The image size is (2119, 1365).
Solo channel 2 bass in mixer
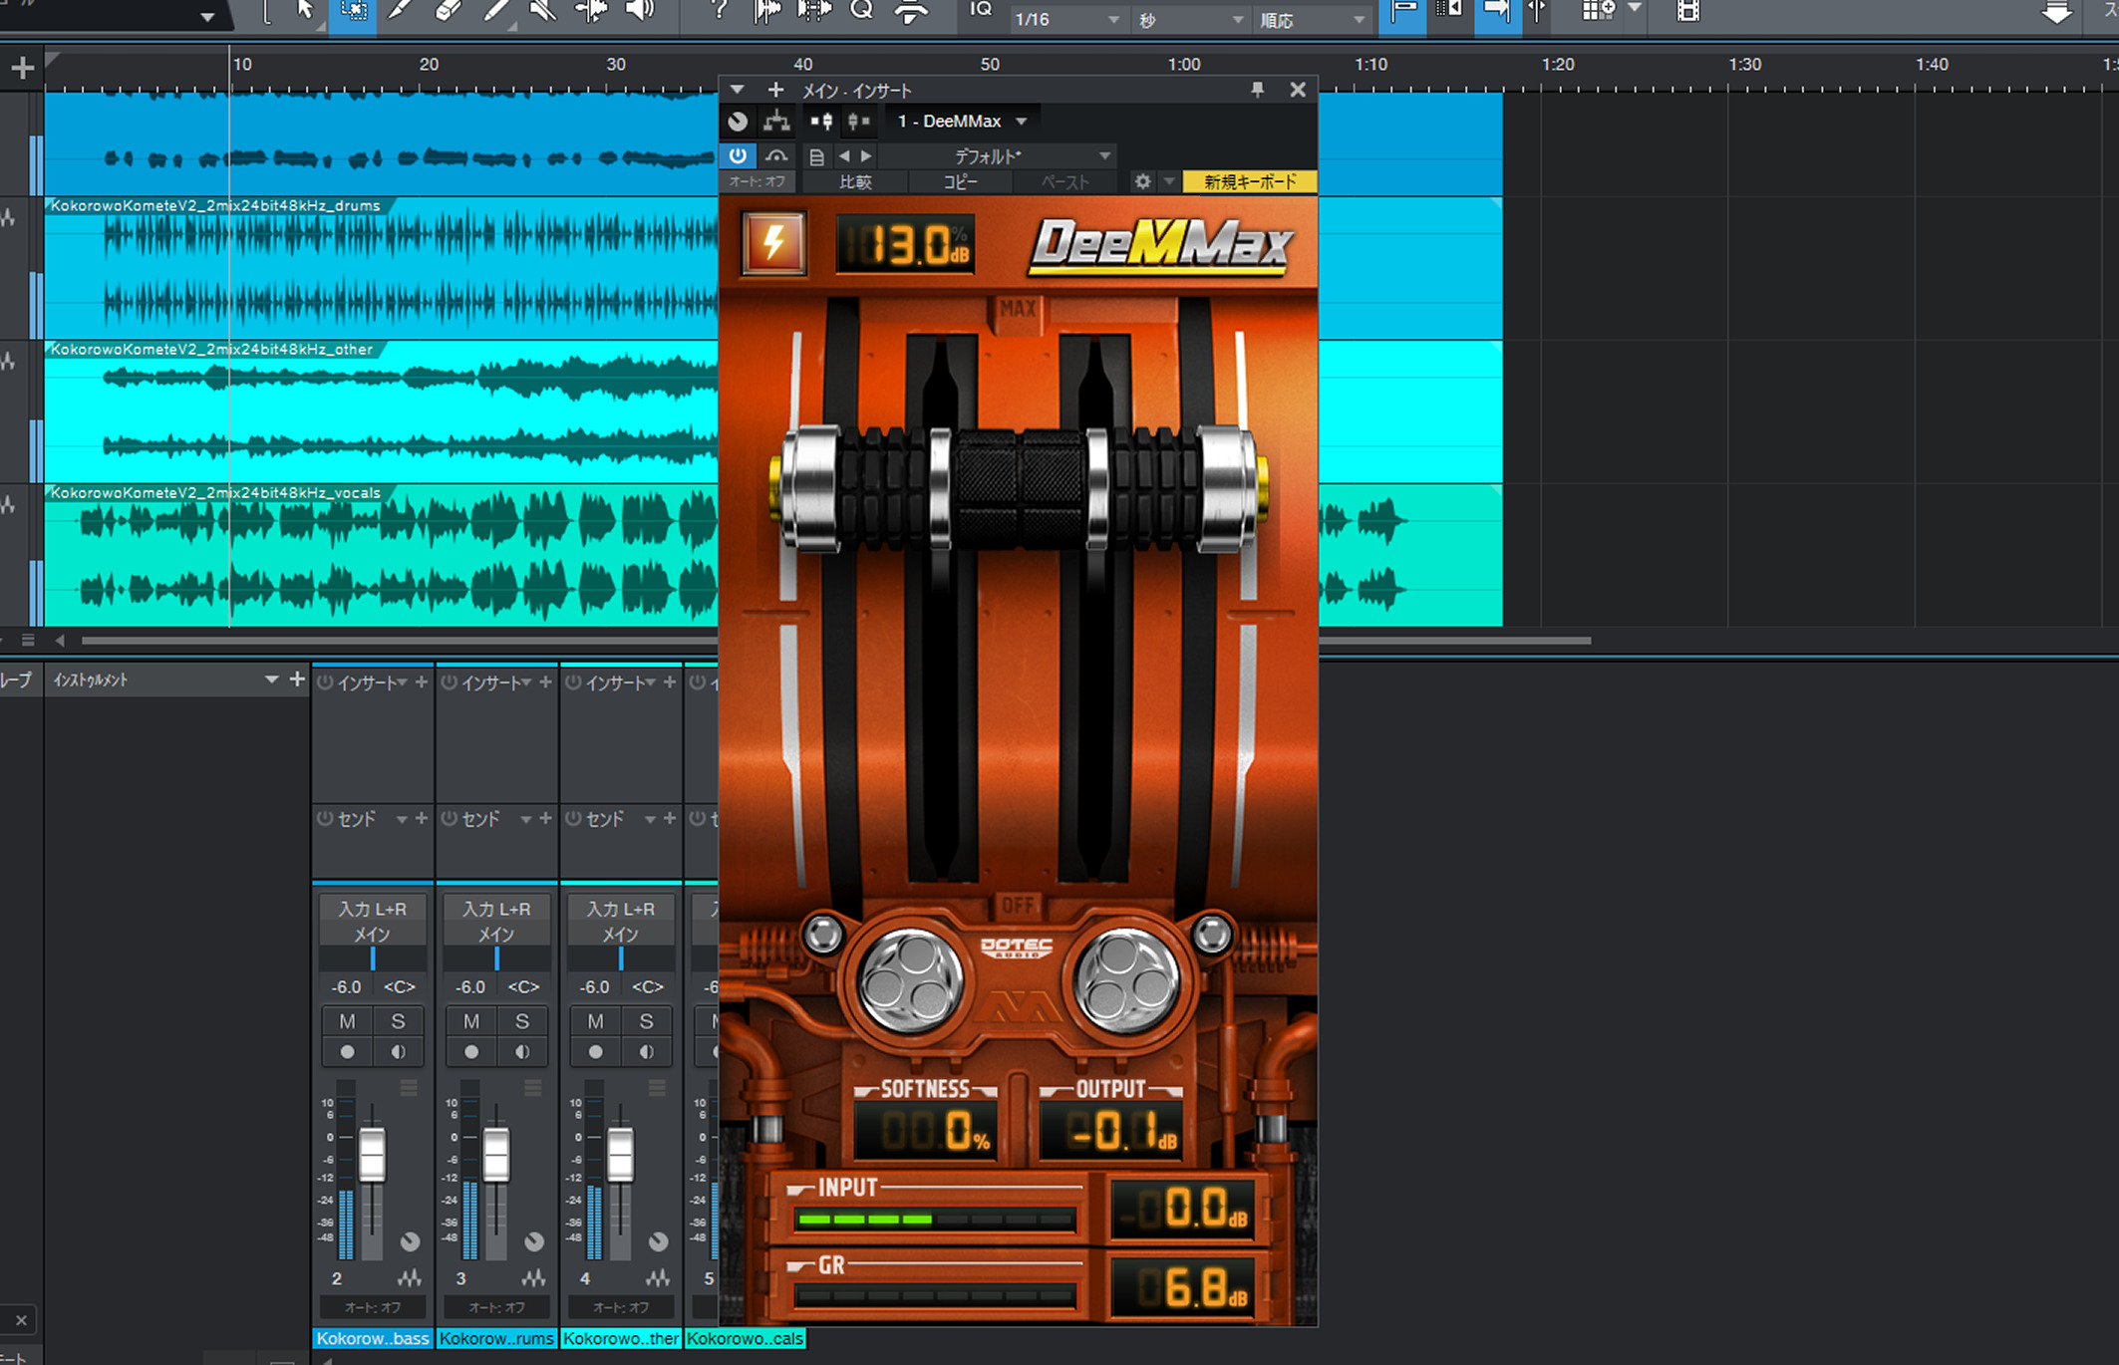click(x=398, y=1021)
